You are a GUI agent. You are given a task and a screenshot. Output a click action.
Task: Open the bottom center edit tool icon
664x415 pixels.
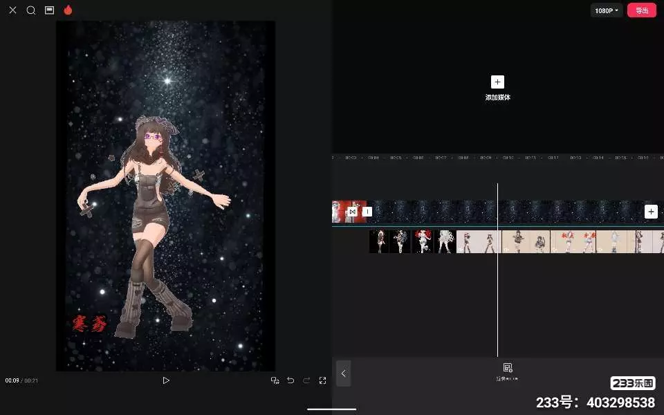coord(507,369)
